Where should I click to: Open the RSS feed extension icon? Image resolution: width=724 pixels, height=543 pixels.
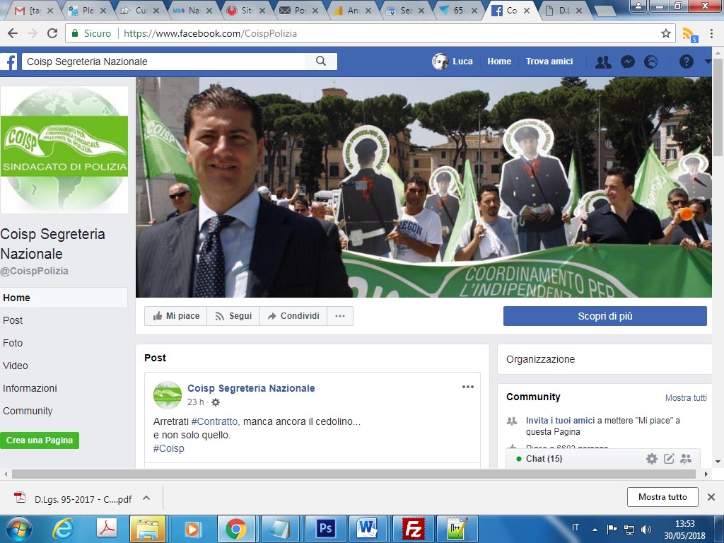coord(689,34)
